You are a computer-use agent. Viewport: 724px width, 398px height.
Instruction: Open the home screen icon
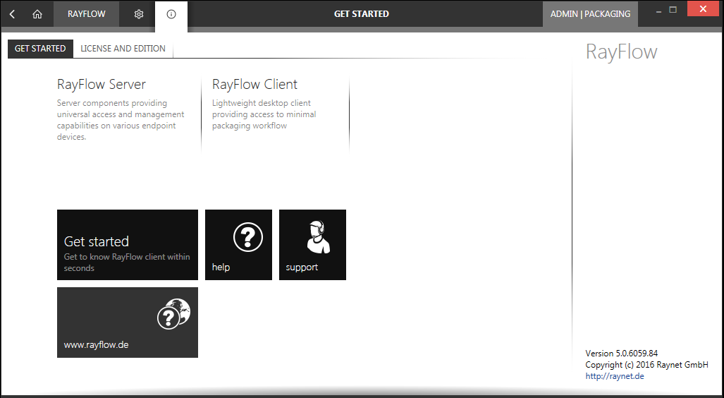(37, 14)
